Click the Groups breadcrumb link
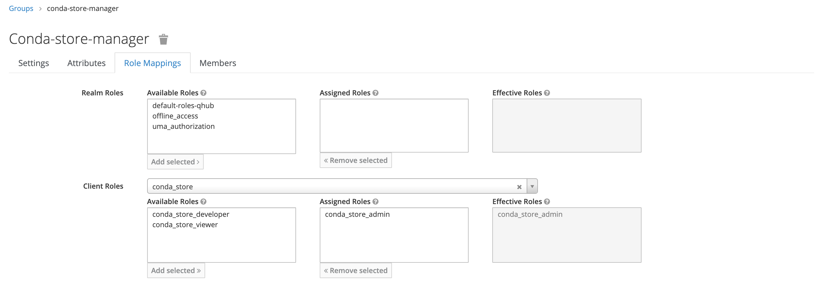The image size is (823, 295). tap(21, 8)
